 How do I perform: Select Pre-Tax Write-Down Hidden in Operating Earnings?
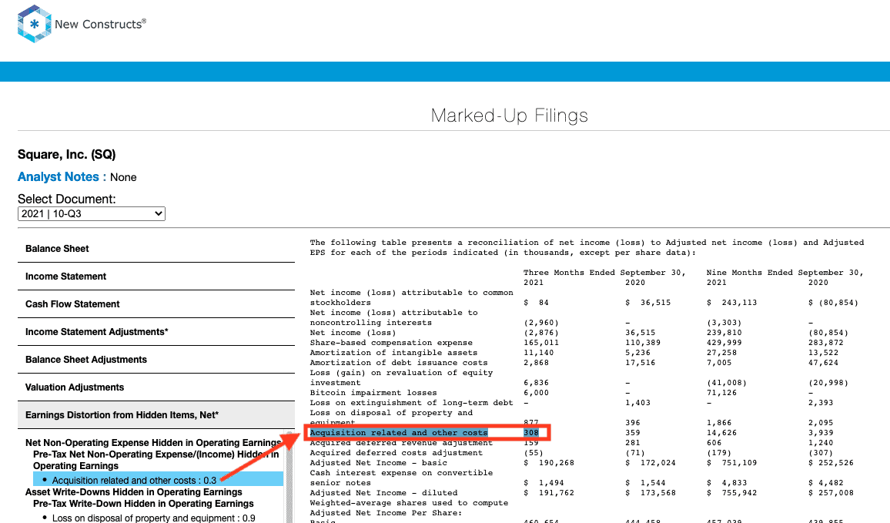(143, 504)
